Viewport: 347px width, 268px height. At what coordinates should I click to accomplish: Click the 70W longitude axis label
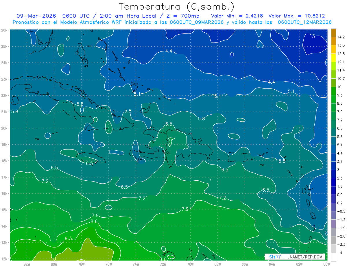pos(190,264)
